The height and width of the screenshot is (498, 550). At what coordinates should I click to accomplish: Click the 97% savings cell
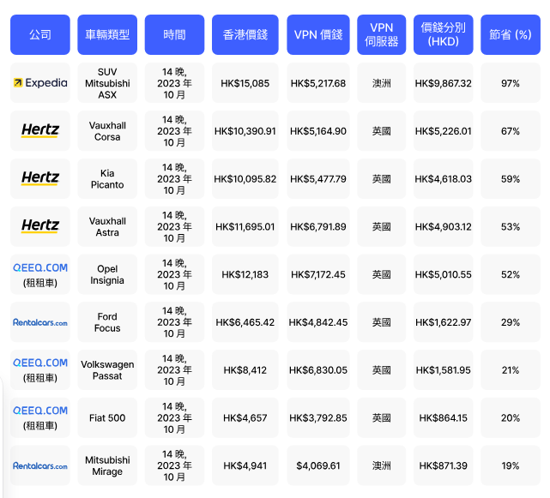coord(511,83)
